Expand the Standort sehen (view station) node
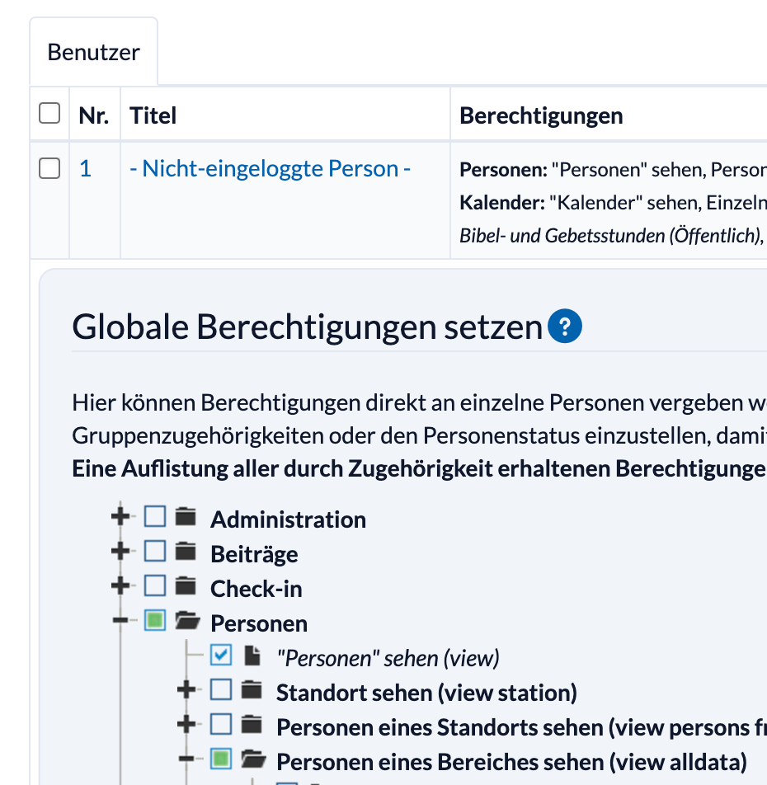Viewport: 767px width, 785px height. [186, 689]
